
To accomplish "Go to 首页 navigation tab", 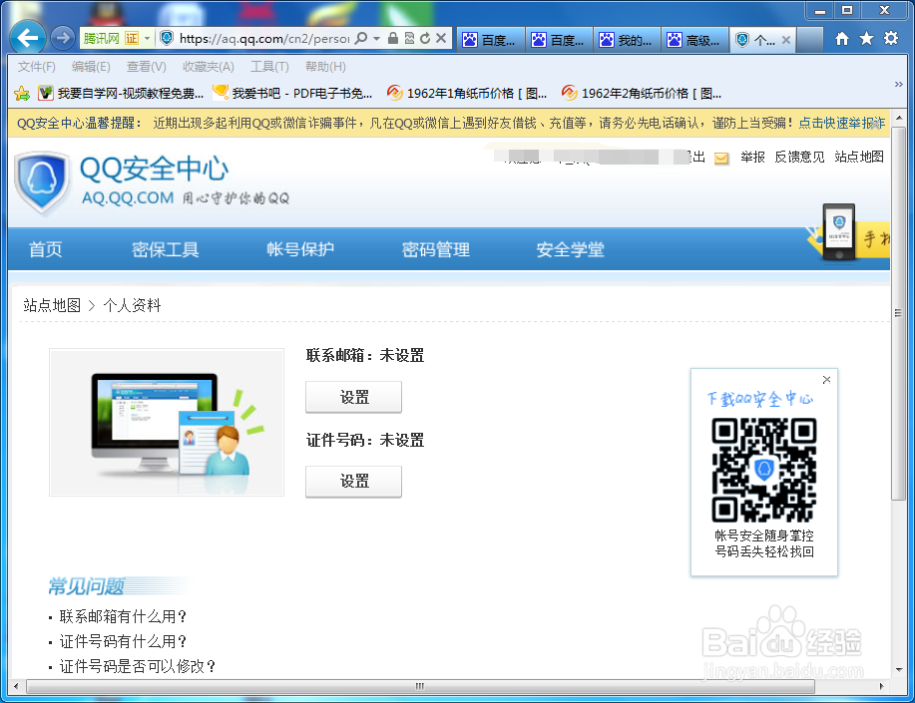I will pyautogui.click(x=46, y=249).
